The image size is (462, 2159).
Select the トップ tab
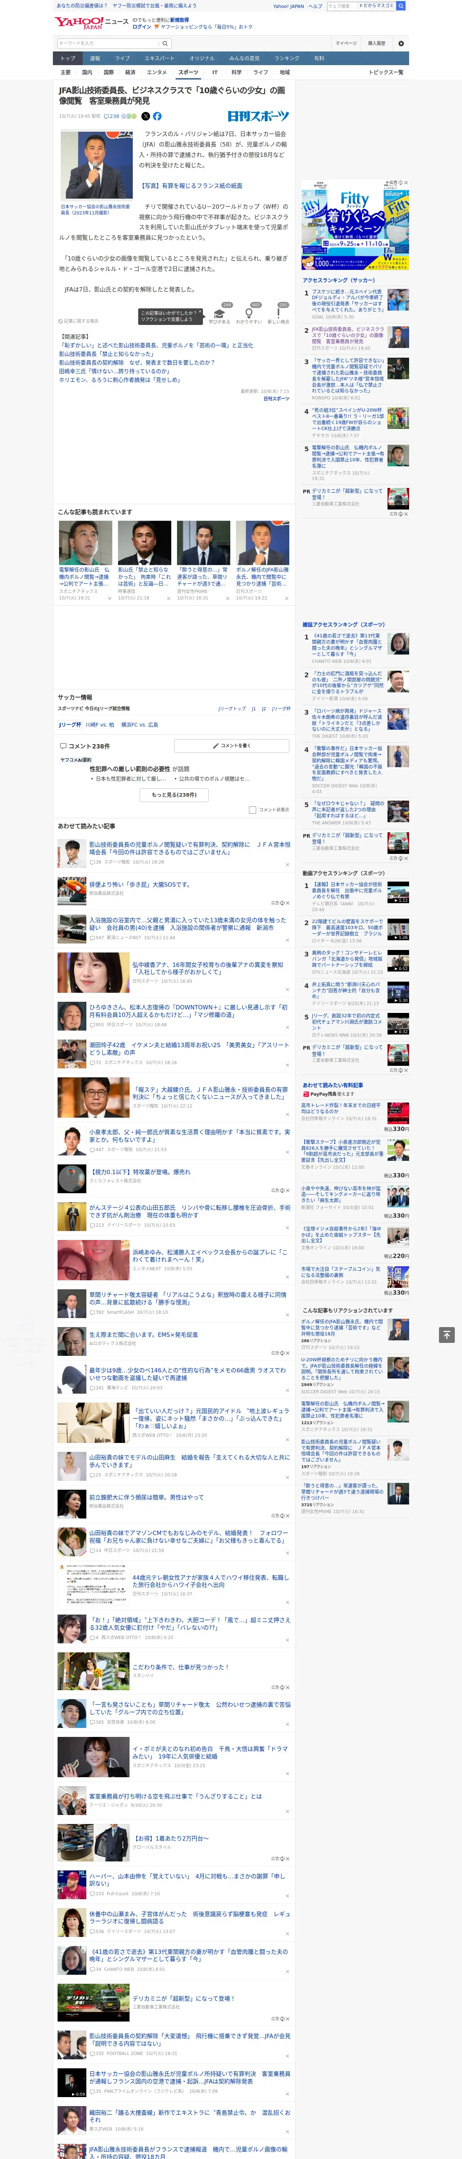[68, 59]
